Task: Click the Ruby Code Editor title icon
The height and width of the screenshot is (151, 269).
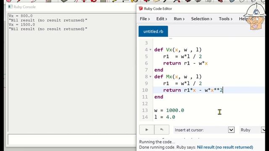Action: [141, 8]
